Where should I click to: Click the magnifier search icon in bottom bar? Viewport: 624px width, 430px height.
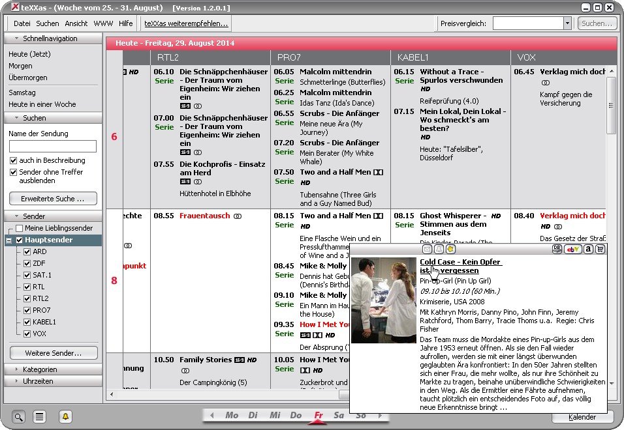(x=18, y=417)
